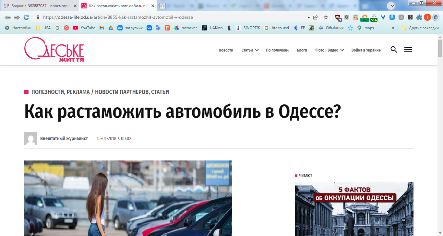Open the rutracker bookmark
Screen dimensions: 443x236
(x=185, y=28)
